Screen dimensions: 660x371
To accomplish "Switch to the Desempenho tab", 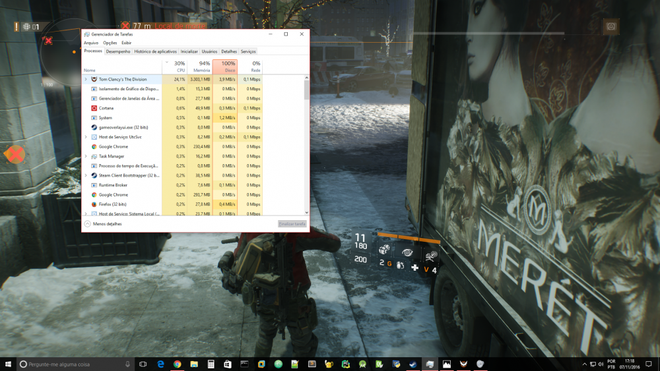I will [x=118, y=51].
